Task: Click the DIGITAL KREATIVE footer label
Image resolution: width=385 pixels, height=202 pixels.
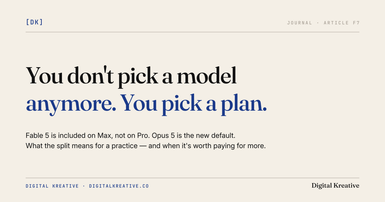Action: coord(52,186)
